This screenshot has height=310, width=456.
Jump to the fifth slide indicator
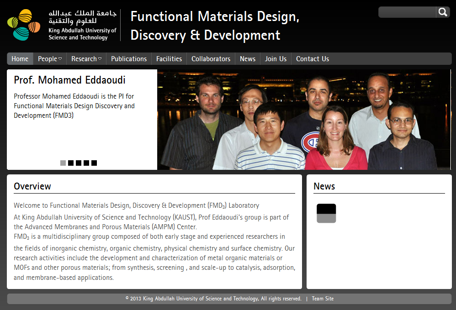[x=94, y=163]
